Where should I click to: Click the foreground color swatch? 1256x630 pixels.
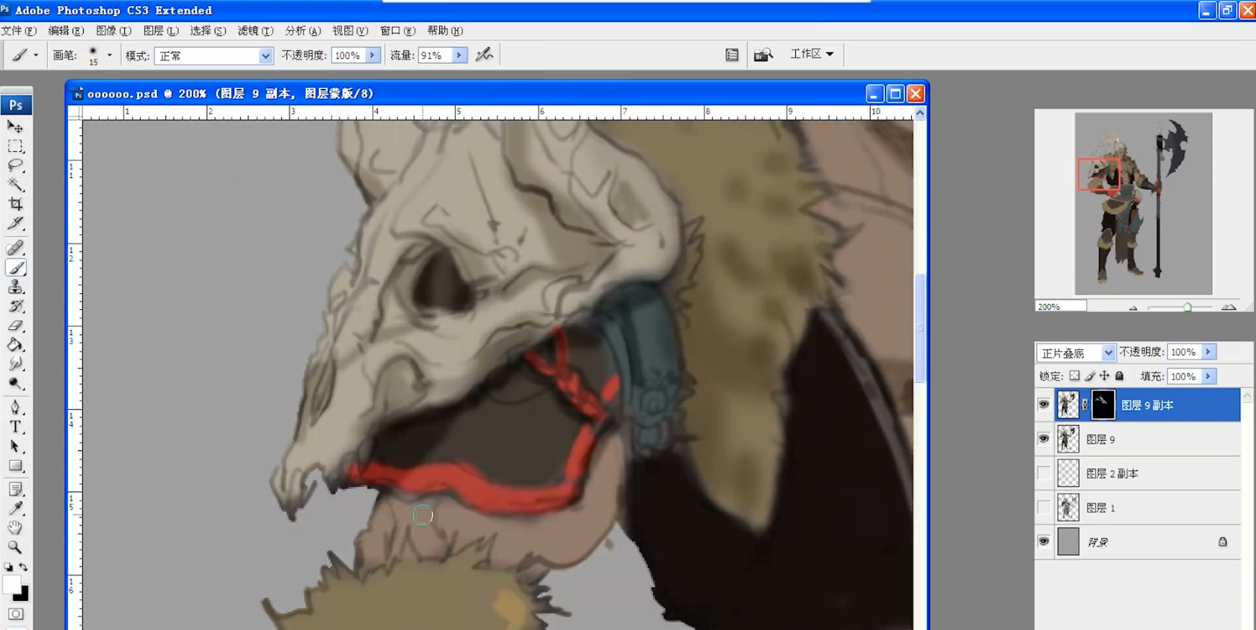[x=11, y=584]
